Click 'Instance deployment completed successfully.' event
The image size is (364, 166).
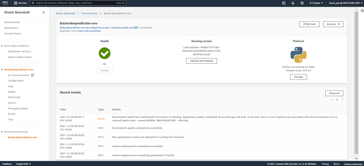click(138, 146)
